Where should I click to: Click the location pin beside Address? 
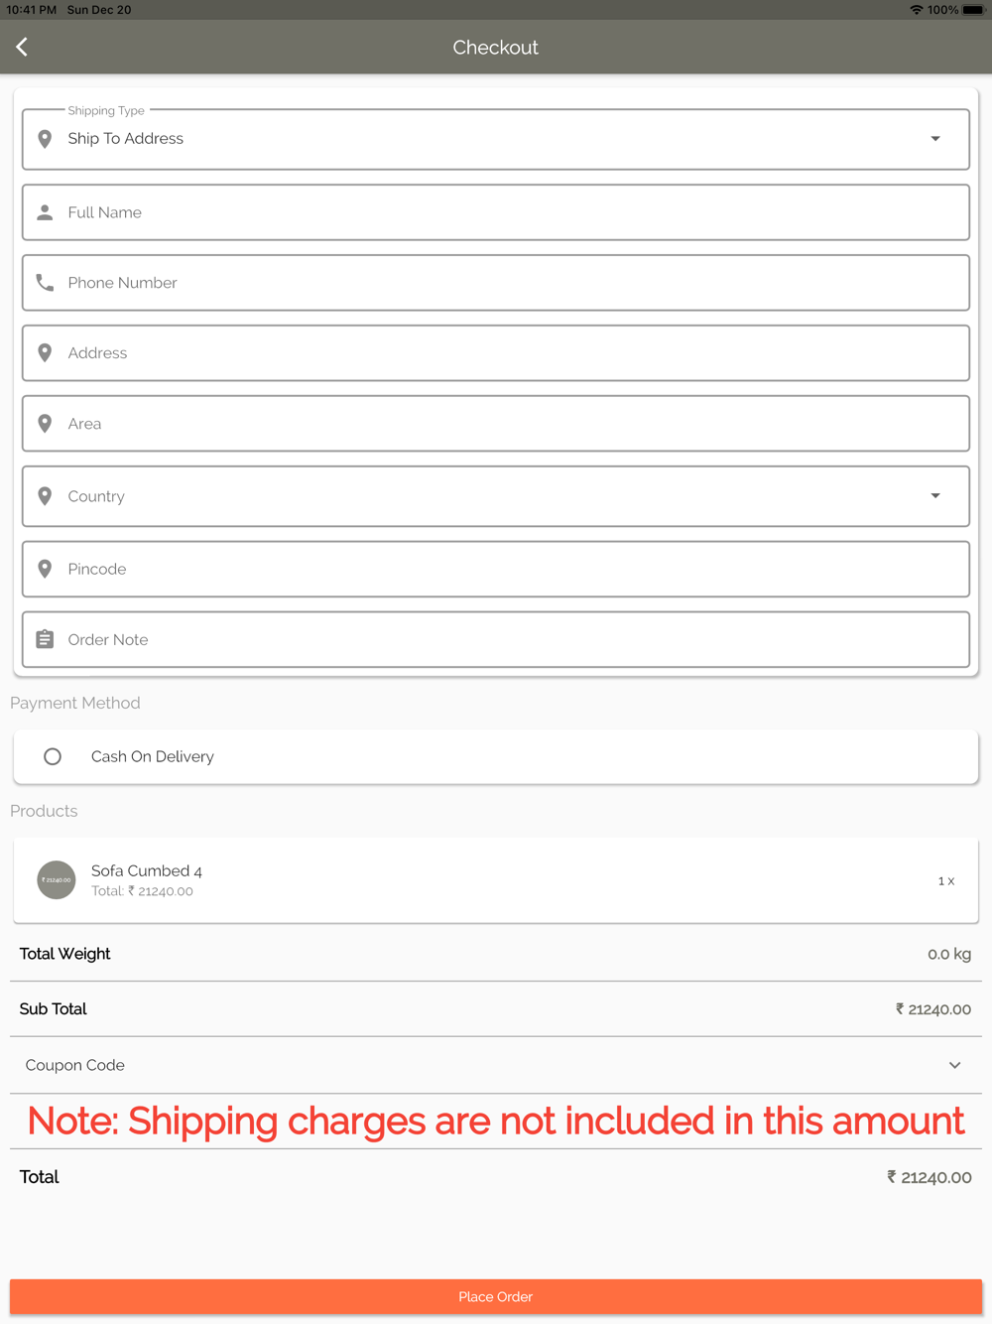click(x=45, y=353)
